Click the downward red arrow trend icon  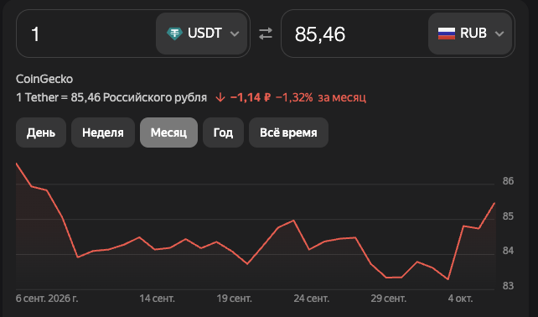pos(220,98)
